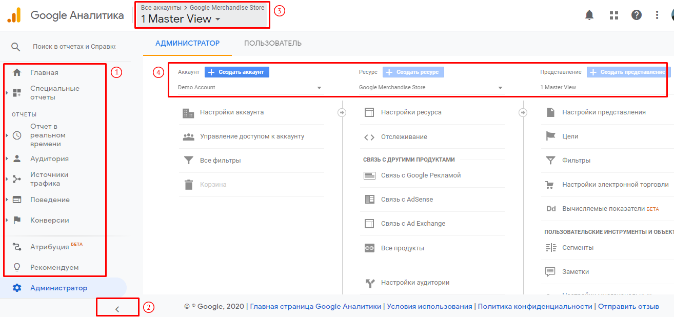Expand Отчет в реальном времени arrow

coord(7,135)
